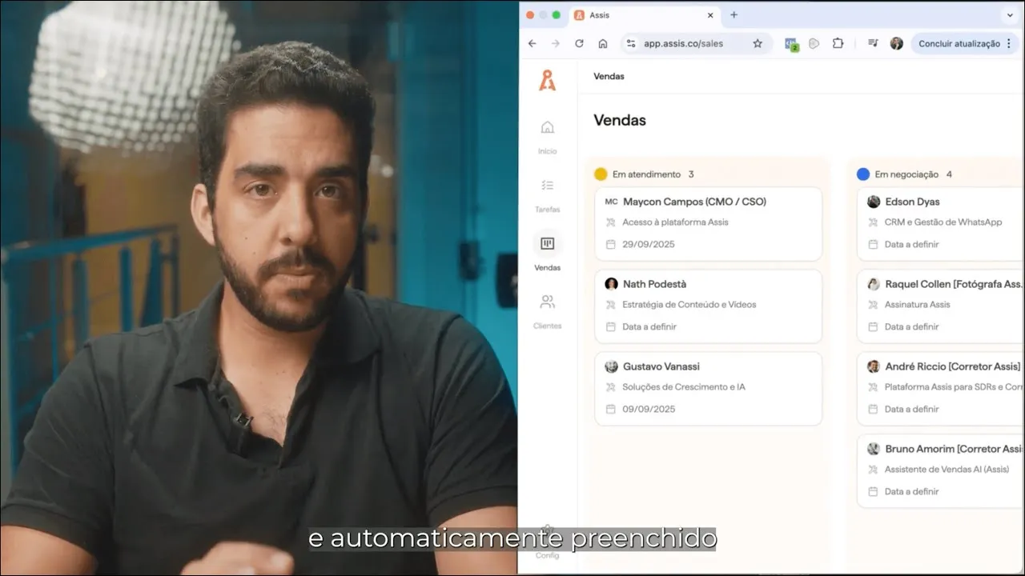Viewport: 1025px width, 576px height.
Task: Open the Clientes people icon
Action: (x=547, y=302)
